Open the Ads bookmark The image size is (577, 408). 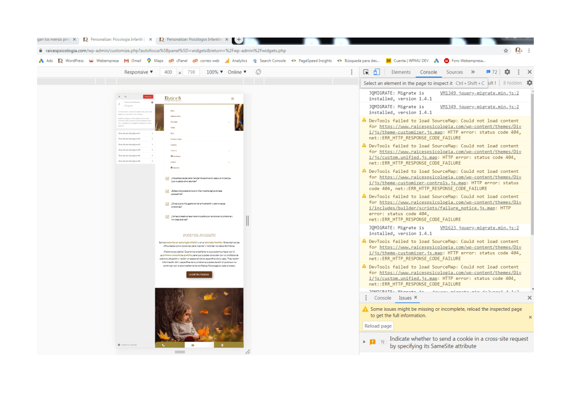tap(46, 61)
